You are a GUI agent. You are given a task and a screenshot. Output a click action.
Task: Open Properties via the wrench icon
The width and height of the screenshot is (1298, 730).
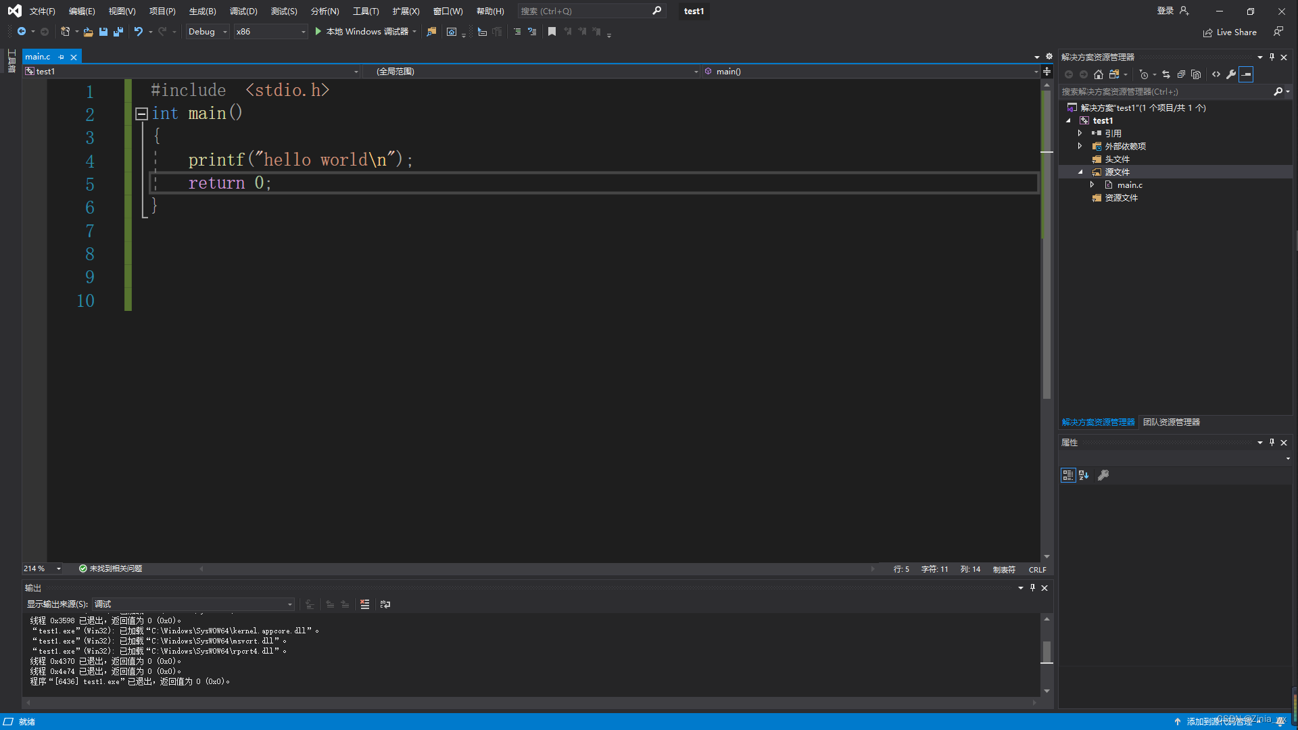(1232, 74)
